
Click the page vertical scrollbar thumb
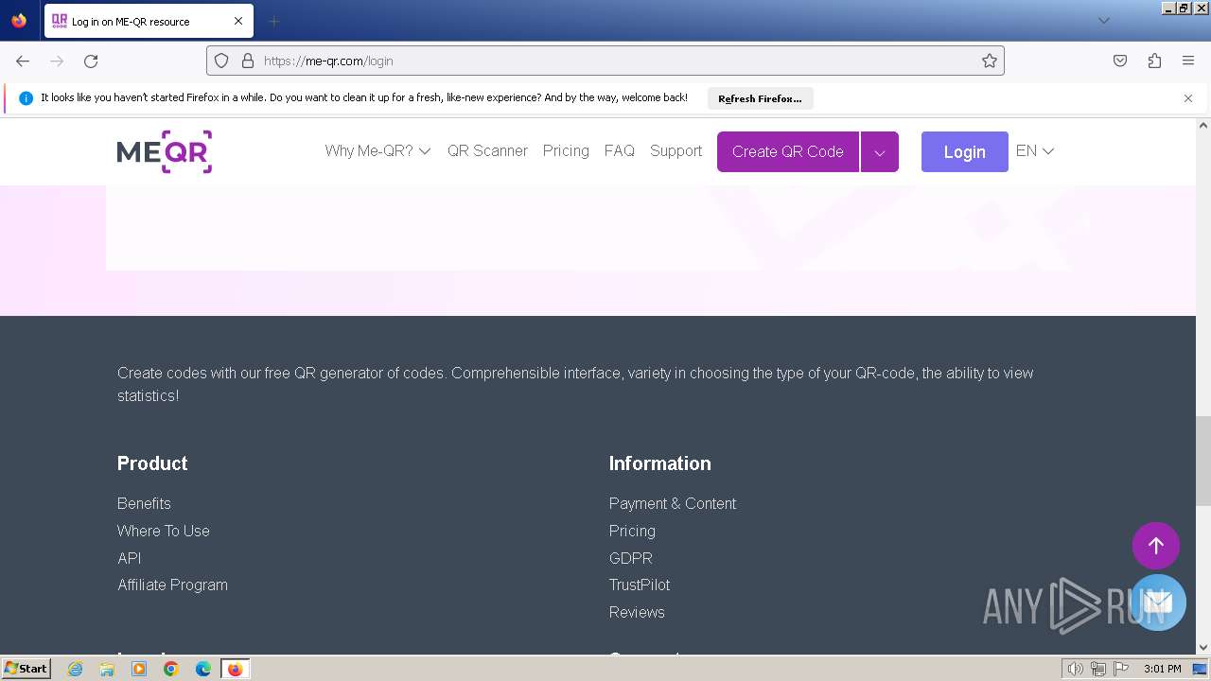click(x=1203, y=462)
